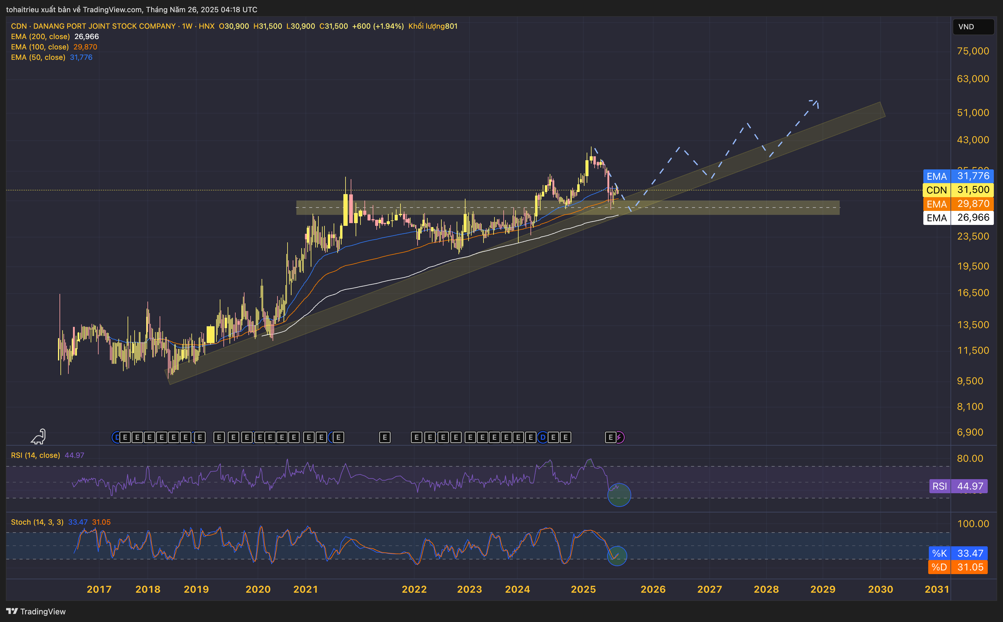Viewport: 1003px width, 622px height.
Task: Select the green circle drawing on Stoch pane
Action: point(617,556)
